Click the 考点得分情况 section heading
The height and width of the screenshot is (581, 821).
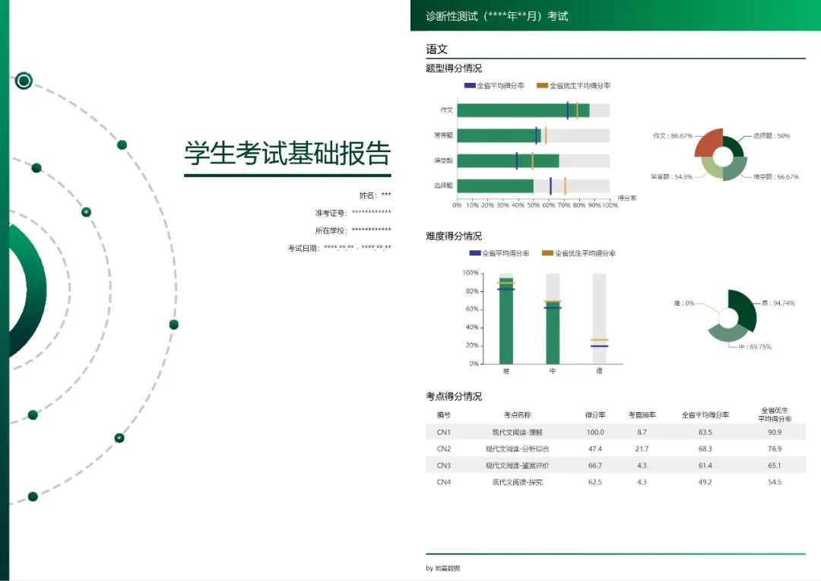(453, 397)
